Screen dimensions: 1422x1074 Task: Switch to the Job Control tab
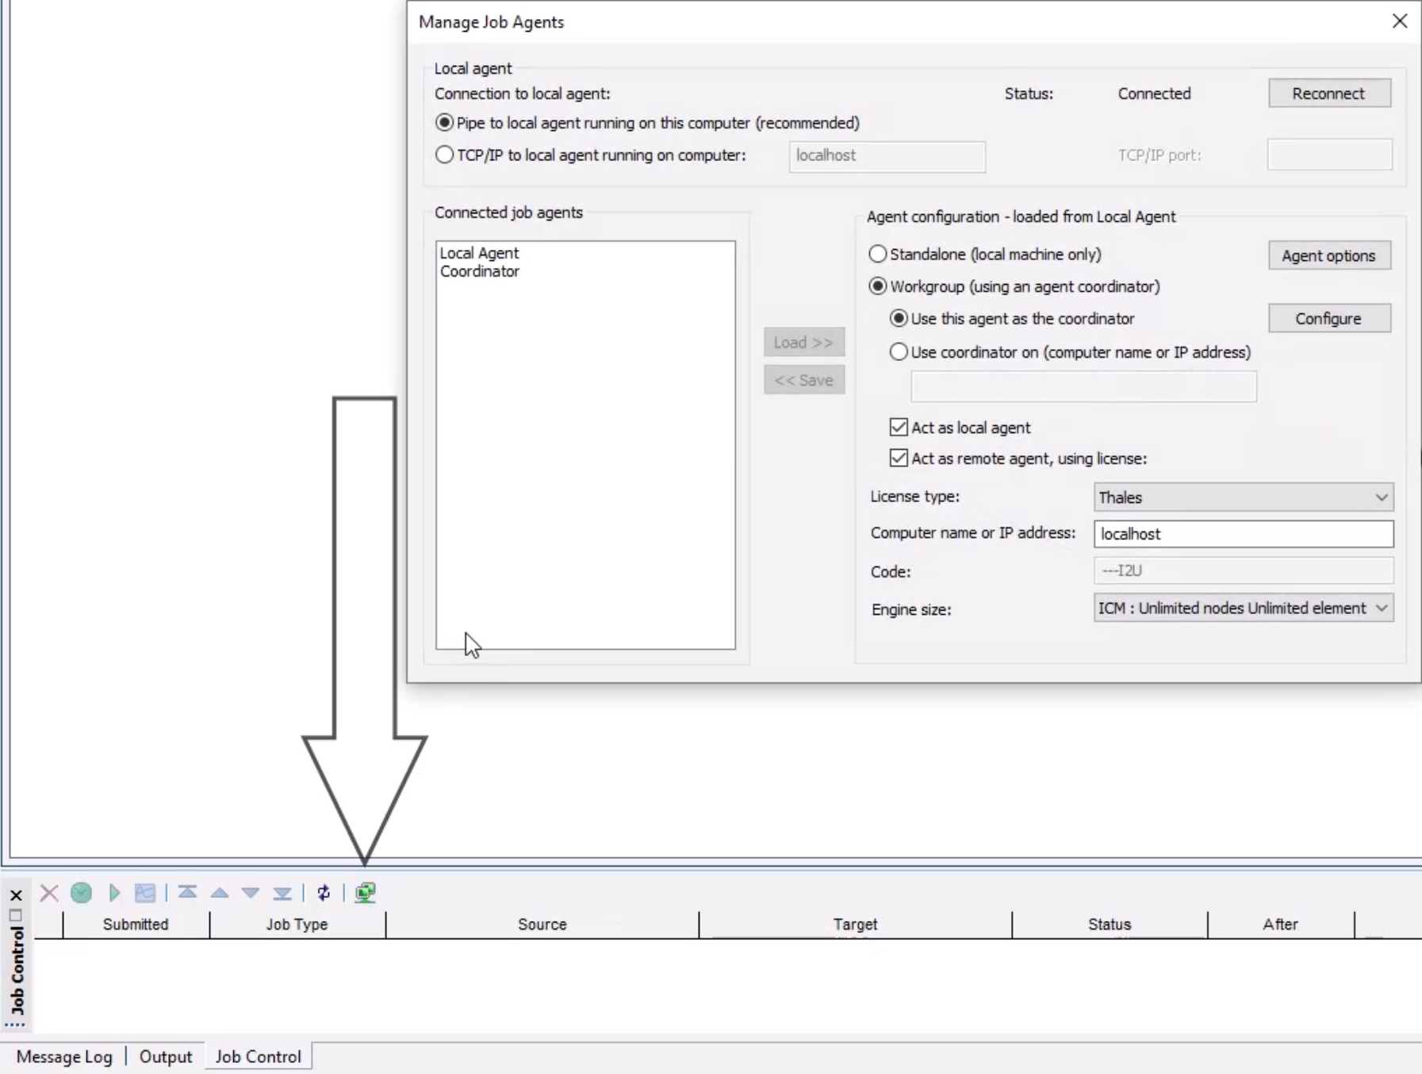(x=259, y=1057)
